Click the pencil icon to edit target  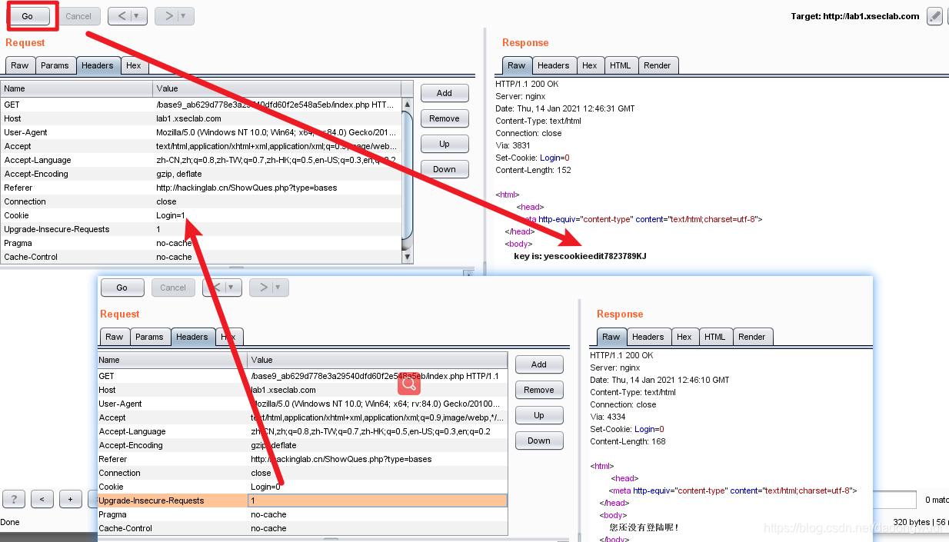point(934,16)
